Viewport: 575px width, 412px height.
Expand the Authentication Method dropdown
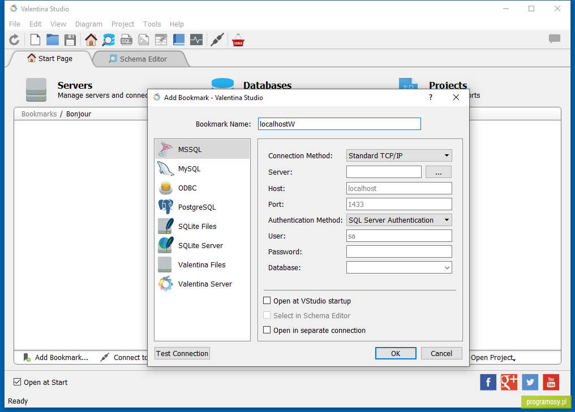pyautogui.click(x=399, y=220)
